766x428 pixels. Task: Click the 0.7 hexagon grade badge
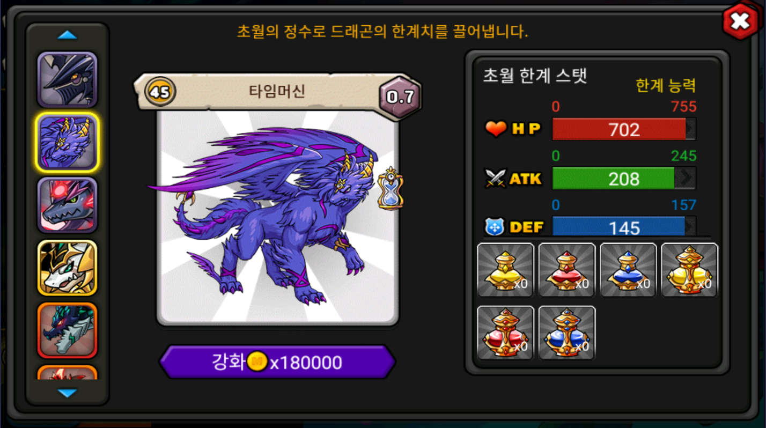tap(400, 97)
